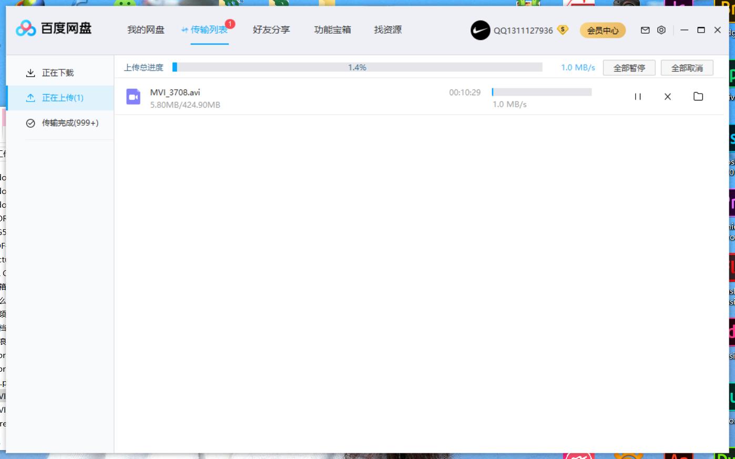Switch to the 我的网盘 tab
This screenshot has height=459, width=735.
click(145, 30)
